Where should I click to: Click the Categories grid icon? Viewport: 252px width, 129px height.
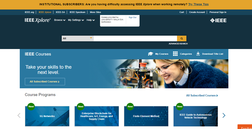pos(175,54)
